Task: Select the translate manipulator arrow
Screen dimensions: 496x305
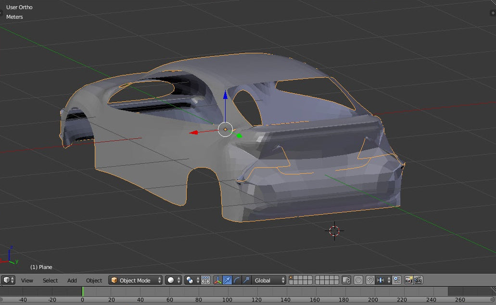Action: (x=227, y=280)
